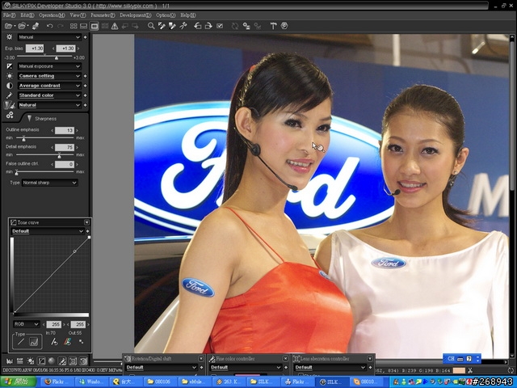Screen dimensions: 517x388
Task: Click the gray sphere bottom icon
Action: (x=52, y=361)
